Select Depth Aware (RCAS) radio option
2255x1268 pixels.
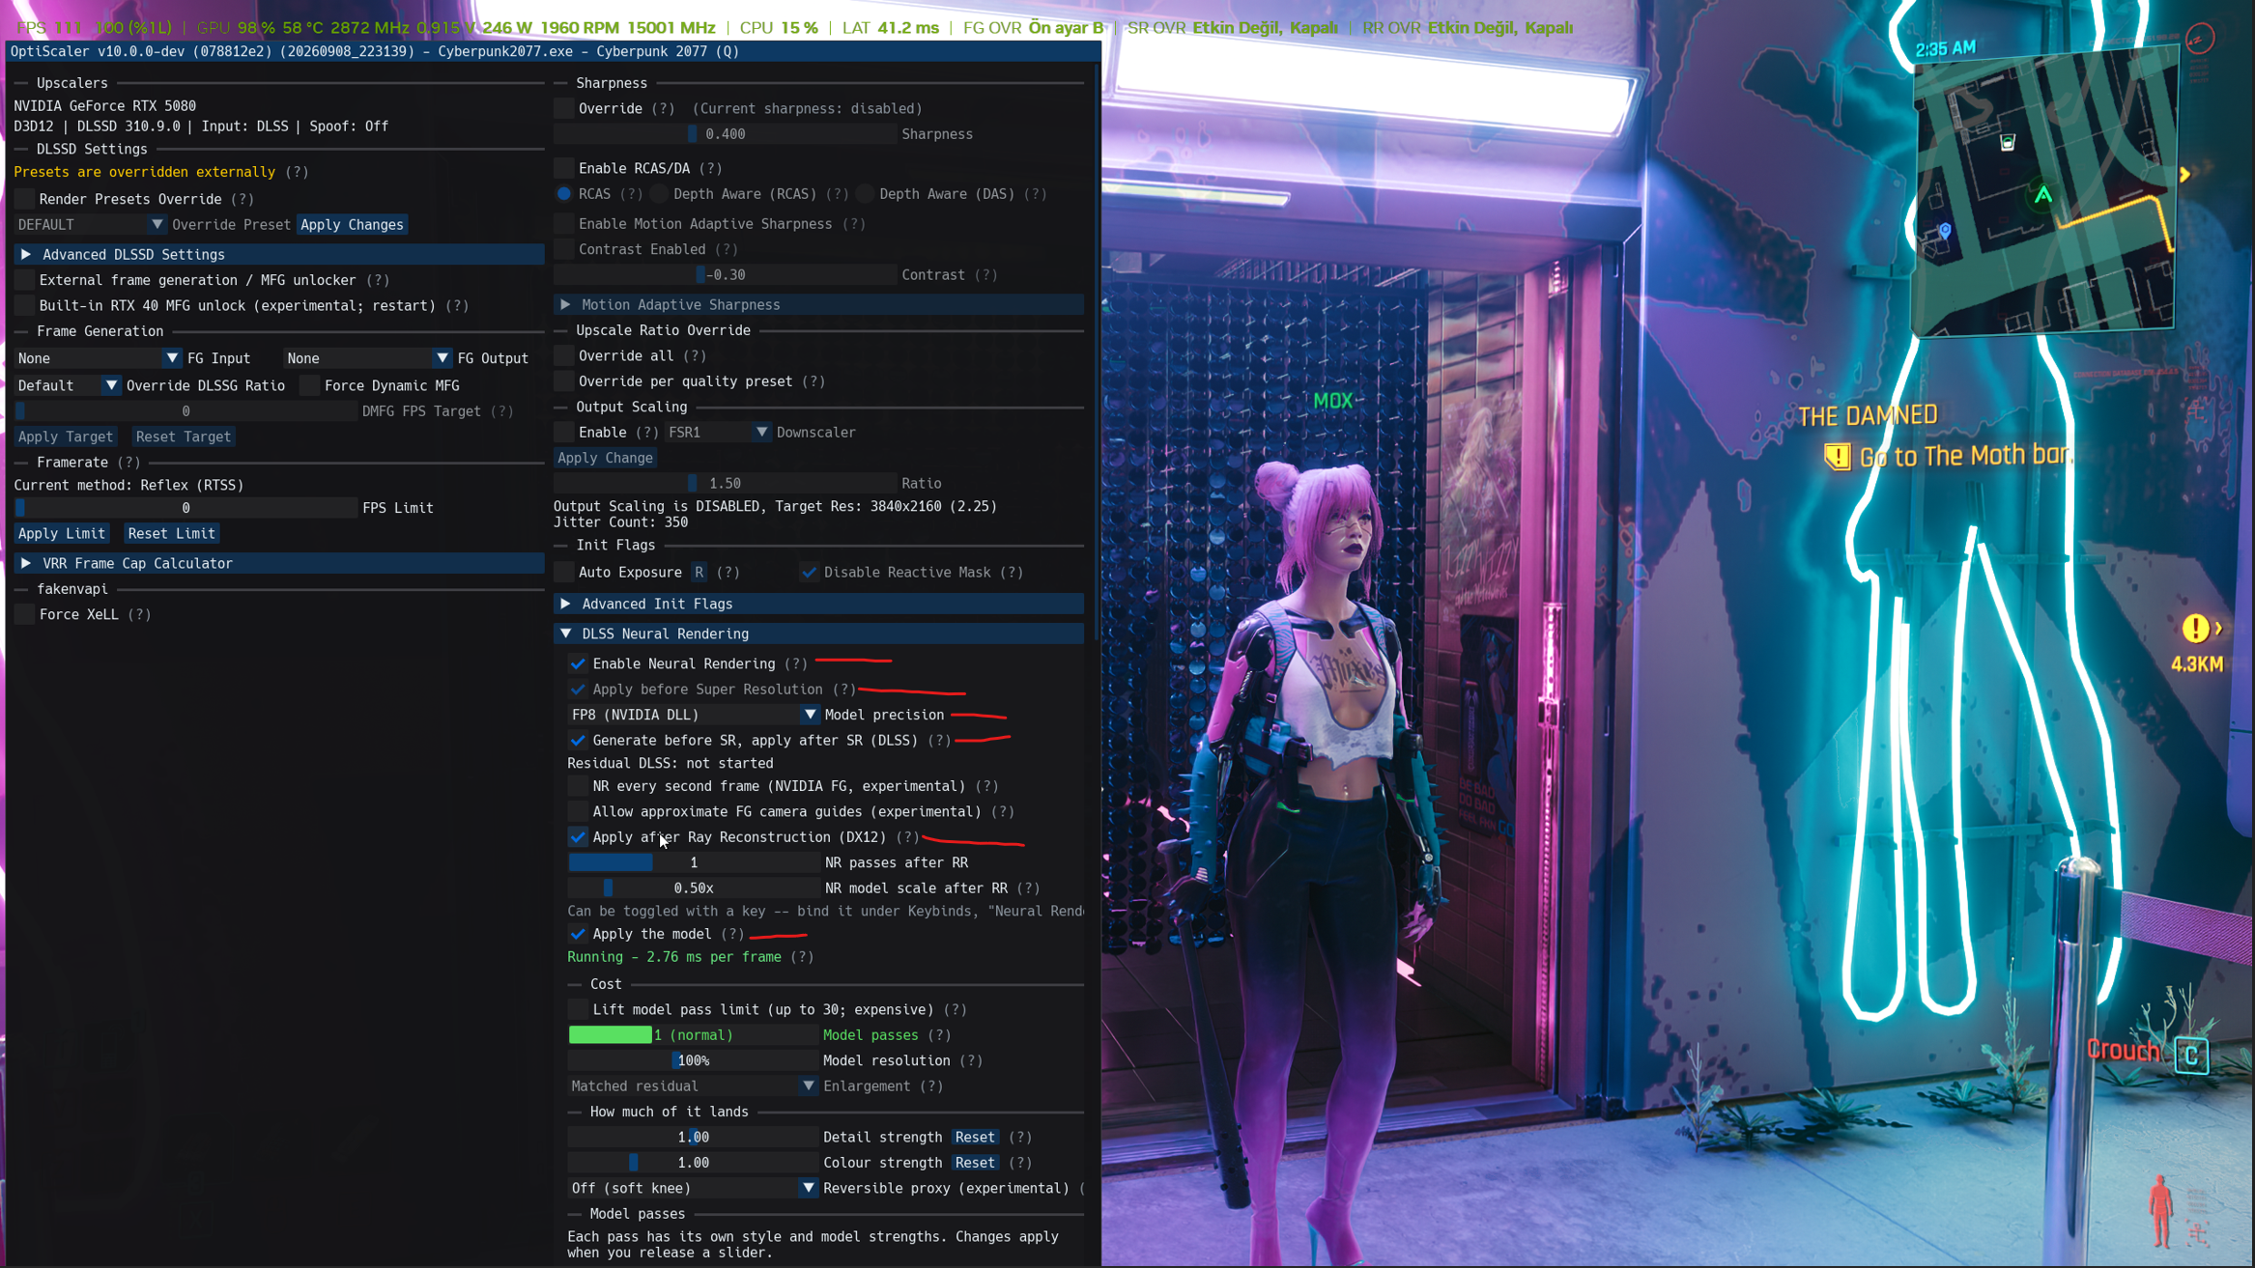[659, 194]
